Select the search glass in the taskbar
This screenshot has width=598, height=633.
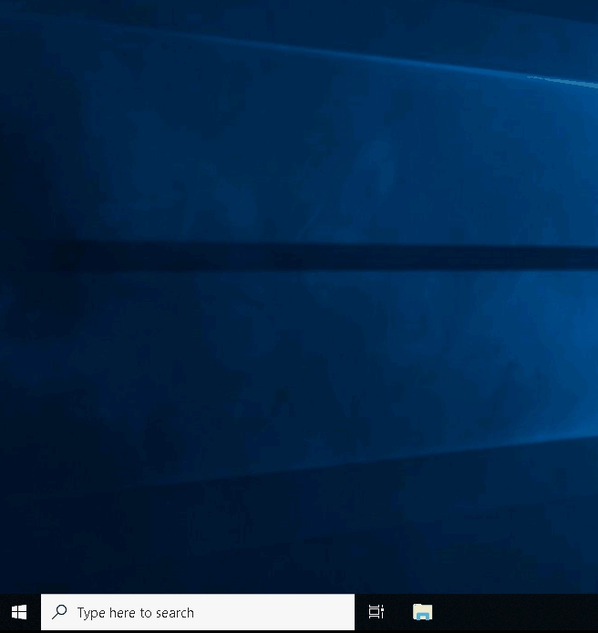[x=59, y=613]
